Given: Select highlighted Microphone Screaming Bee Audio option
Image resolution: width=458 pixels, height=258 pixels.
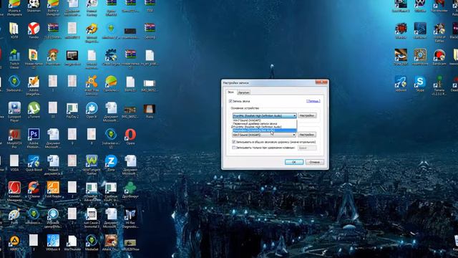Looking at the screenshot, I should click(264, 130).
